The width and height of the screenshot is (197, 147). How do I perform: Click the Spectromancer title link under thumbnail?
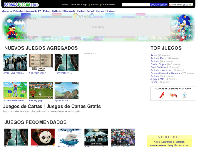[37, 73]
